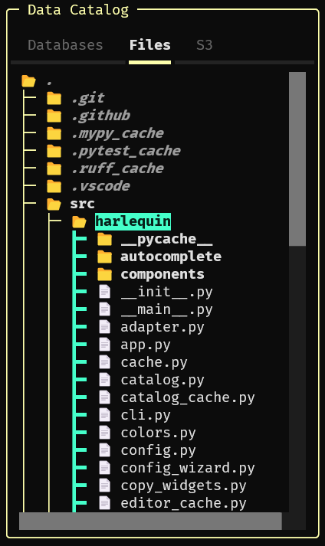
Task: Select the catalog_cache.py file name
Action: (x=188, y=397)
